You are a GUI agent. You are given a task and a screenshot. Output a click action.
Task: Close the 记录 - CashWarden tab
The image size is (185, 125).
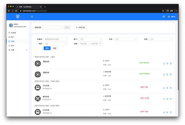click(41, 7)
